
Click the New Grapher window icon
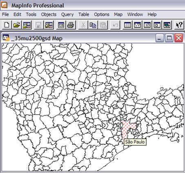(147, 25)
